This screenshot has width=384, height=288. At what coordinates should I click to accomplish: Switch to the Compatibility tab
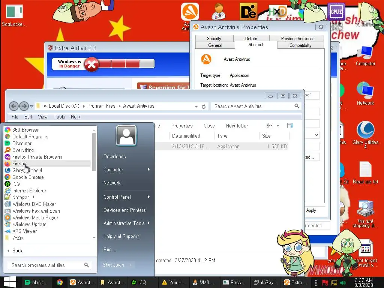click(300, 45)
